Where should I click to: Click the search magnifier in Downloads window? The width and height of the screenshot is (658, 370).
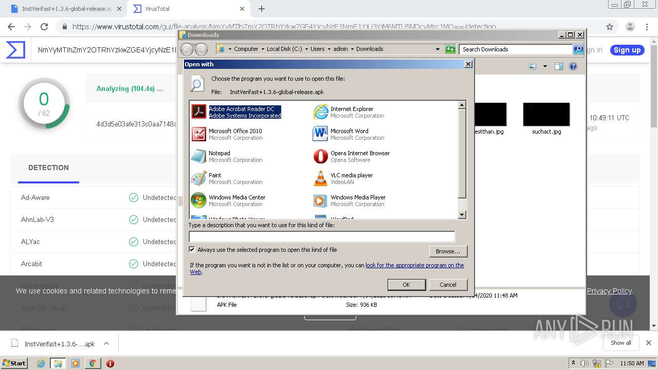(578, 49)
